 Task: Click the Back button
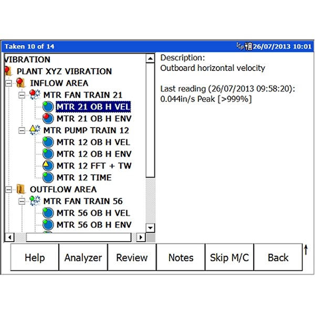tap(278, 257)
